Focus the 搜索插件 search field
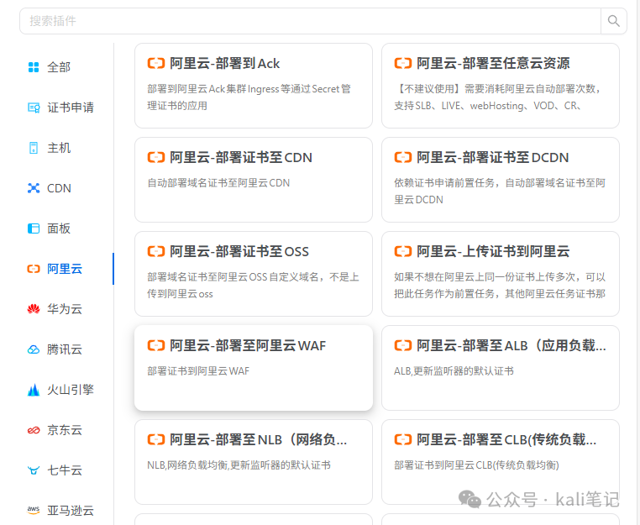 click(x=310, y=21)
